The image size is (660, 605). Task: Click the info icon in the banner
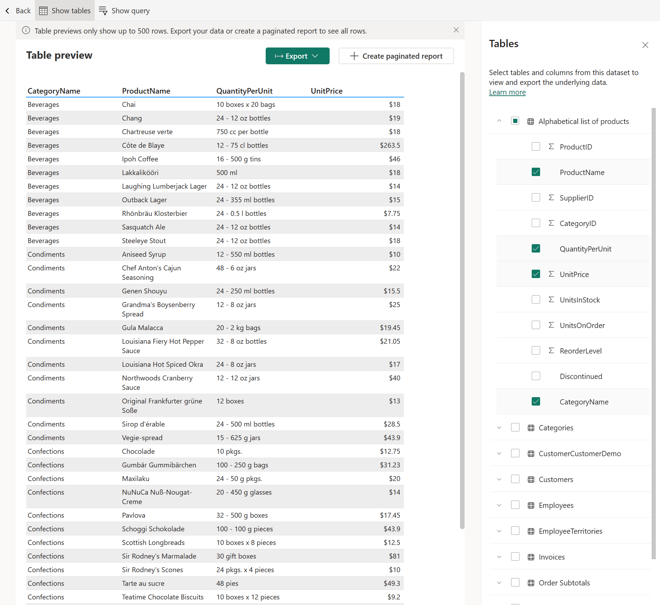coord(26,30)
